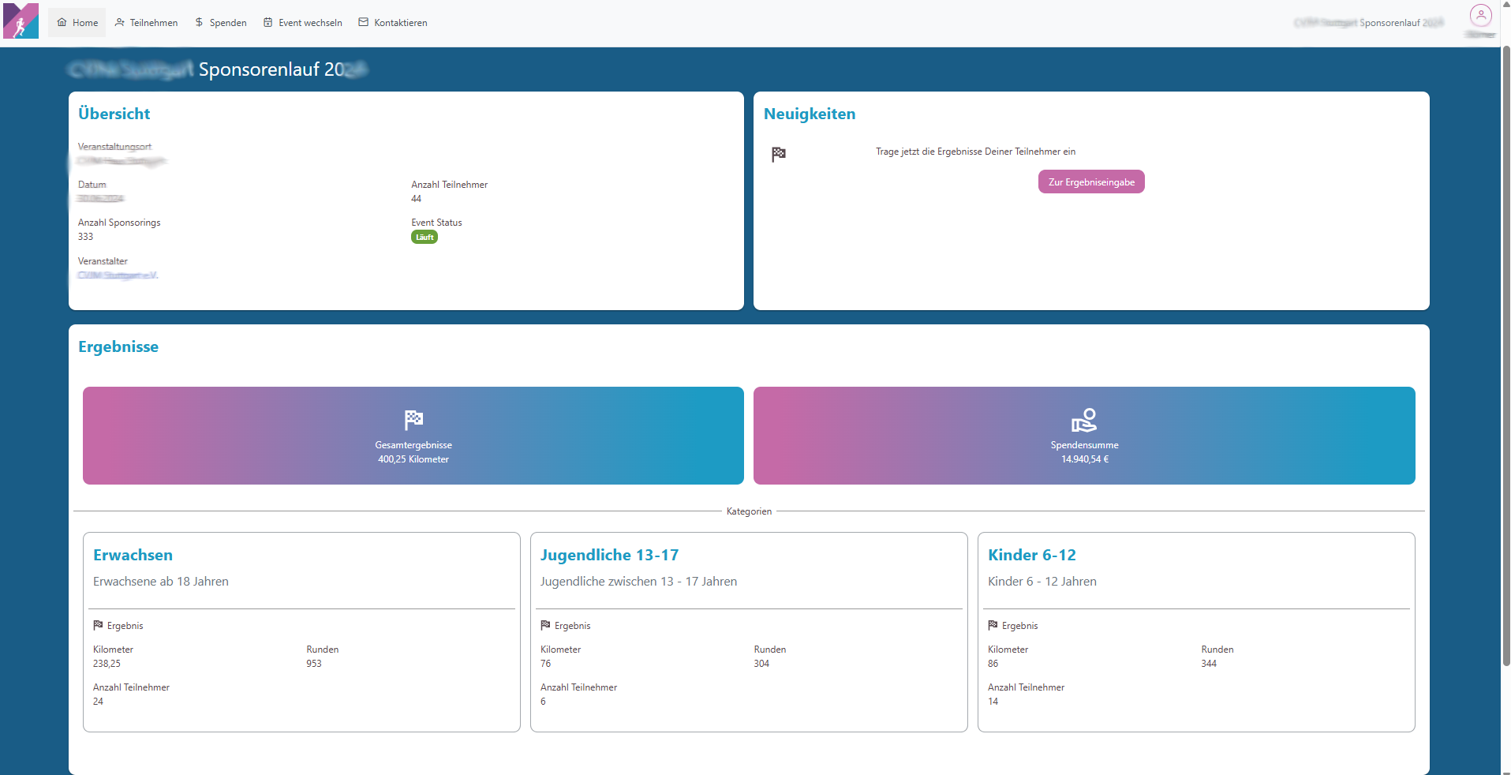Click the runner logo in the navbar
This screenshot has width=1511, height=775.
tap(21, 21)
